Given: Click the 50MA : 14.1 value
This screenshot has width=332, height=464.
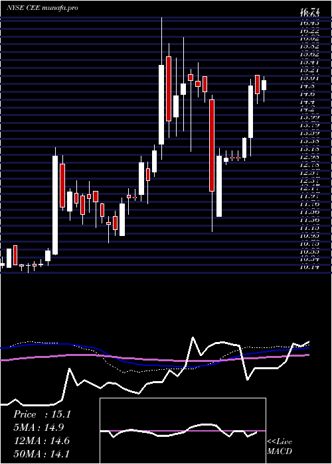Looking at the screenshot, I should tap(41, 453).
